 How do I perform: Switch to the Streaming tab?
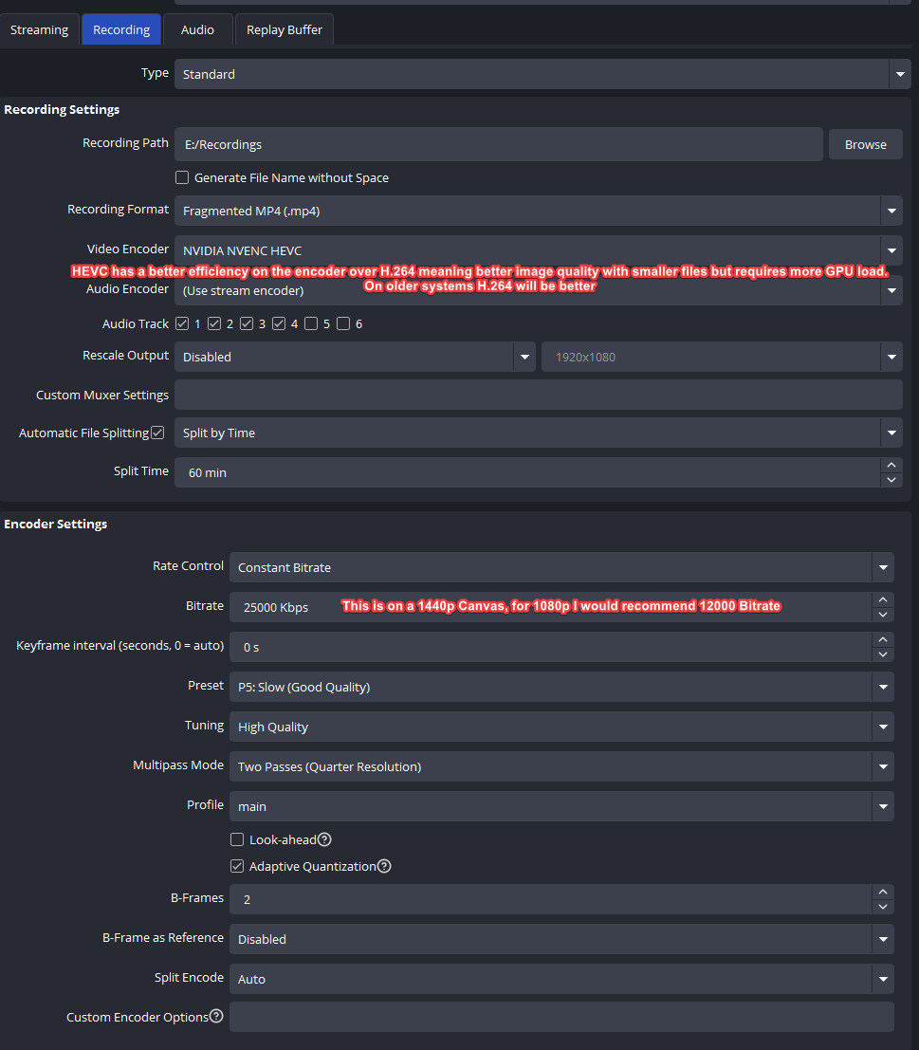[40, 29]
